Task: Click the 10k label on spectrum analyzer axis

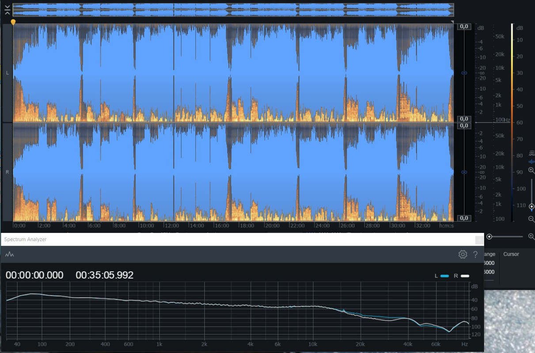Action: tap(313, 344)
